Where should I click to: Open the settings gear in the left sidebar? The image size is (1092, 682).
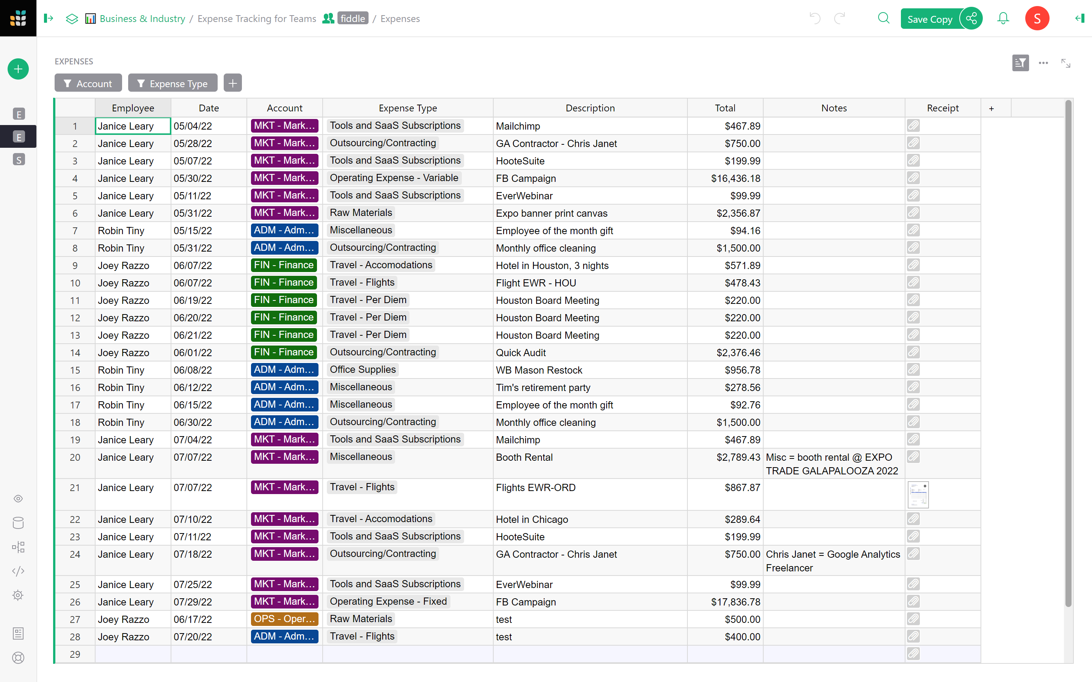pyautogui.click(x=18, y=595)
